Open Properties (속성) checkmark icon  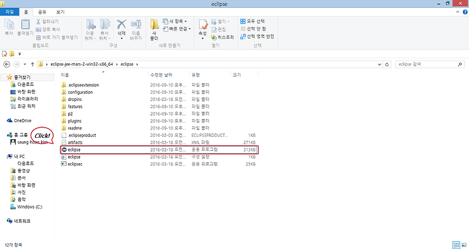(x=203, y=25)
